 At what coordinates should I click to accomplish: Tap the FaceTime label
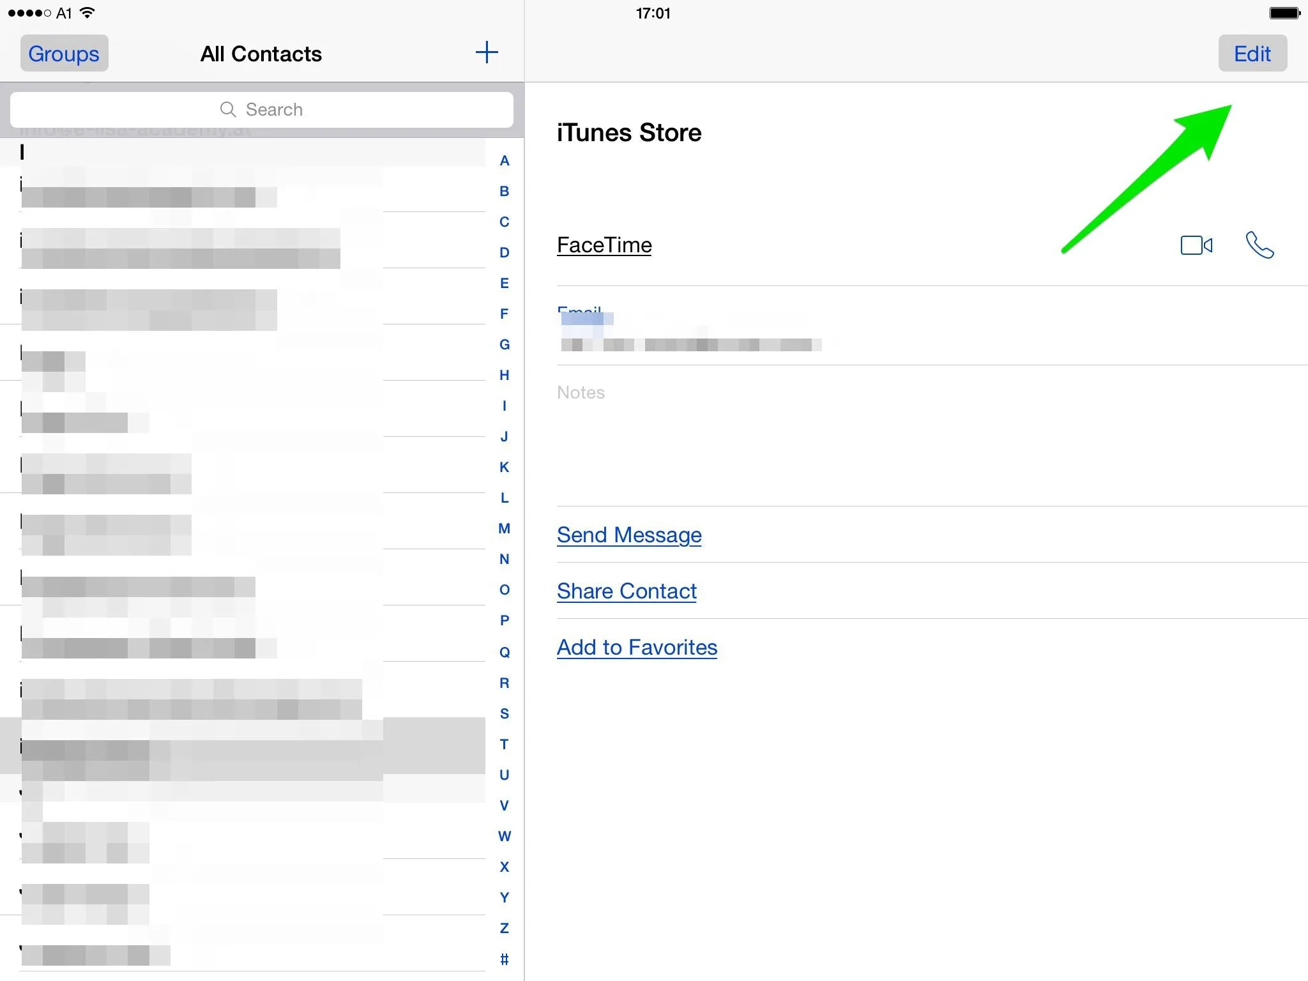click(604, 245)
